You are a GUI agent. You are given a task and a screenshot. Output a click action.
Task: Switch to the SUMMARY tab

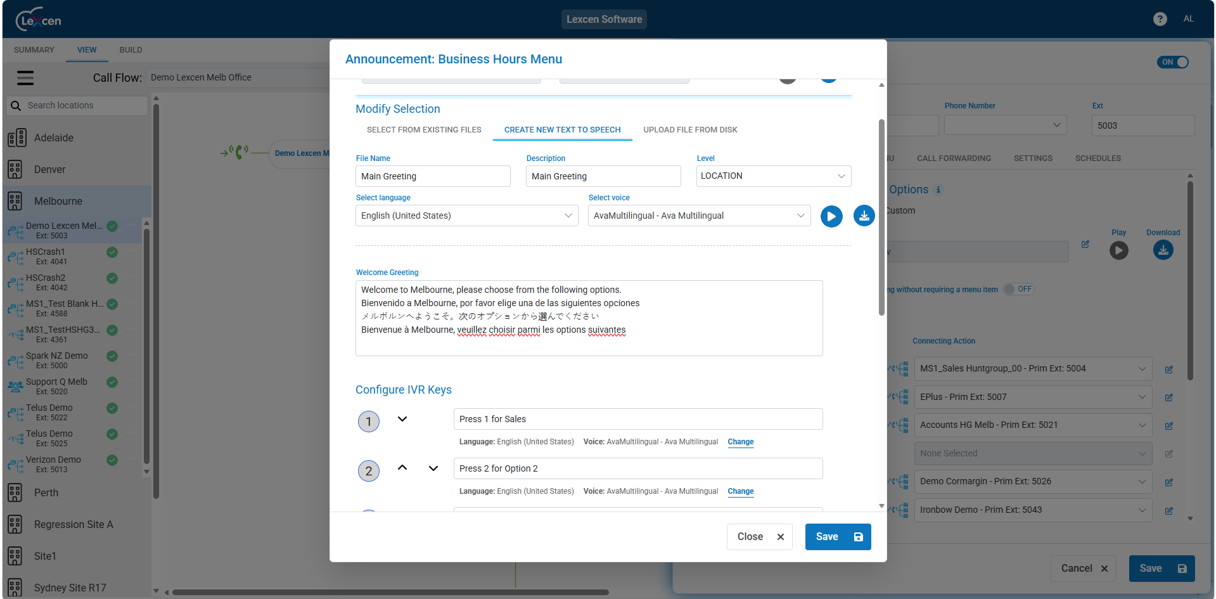point(34,50)
